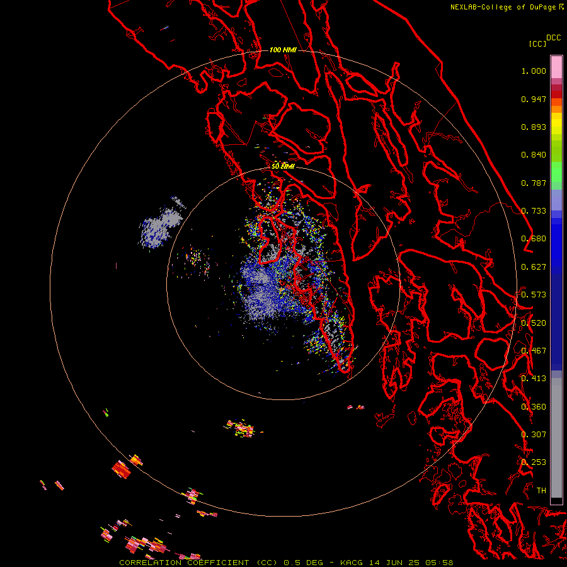Select the 0.360 scale value
The width and height of the screenshot is (567, 567).
534,407
